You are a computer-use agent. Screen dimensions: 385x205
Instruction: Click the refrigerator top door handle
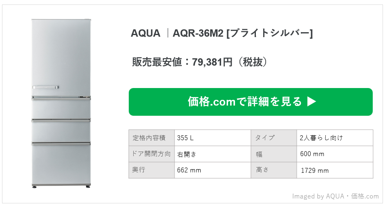pos(45,88)
